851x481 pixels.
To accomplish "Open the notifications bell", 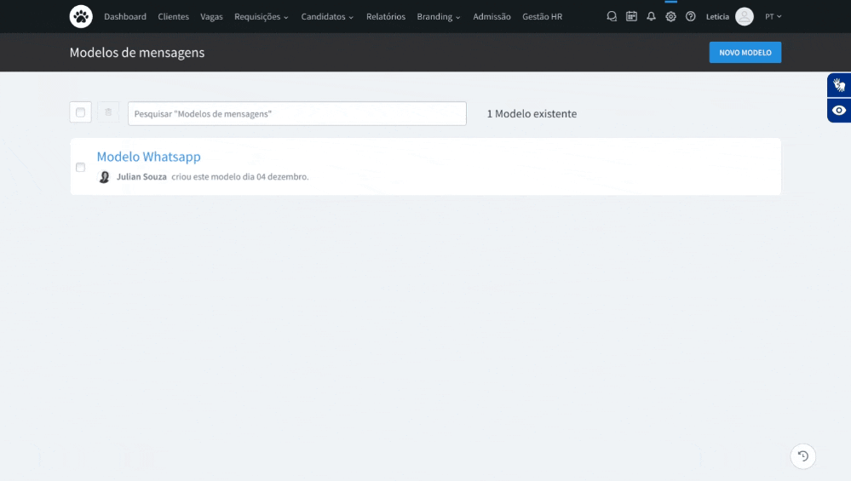I will [x=651, y=17].
